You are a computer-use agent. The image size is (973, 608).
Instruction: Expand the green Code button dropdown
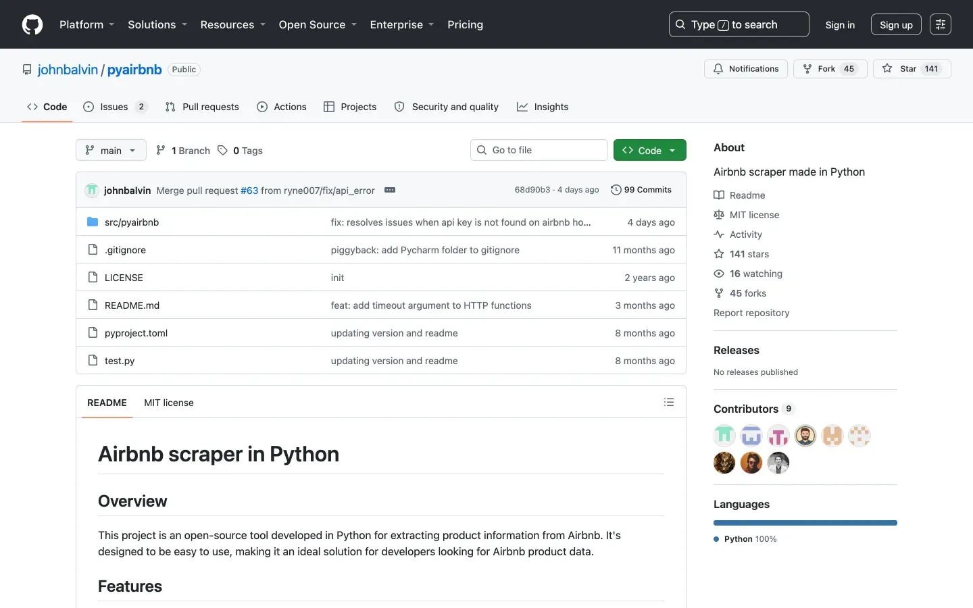click(x=649, y=150)
